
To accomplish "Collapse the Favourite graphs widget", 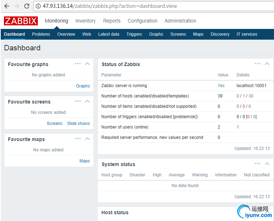I will (x=87, y=64).
